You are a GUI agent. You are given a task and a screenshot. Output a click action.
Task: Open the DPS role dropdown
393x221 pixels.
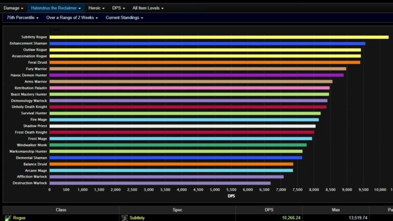[118, 8]
